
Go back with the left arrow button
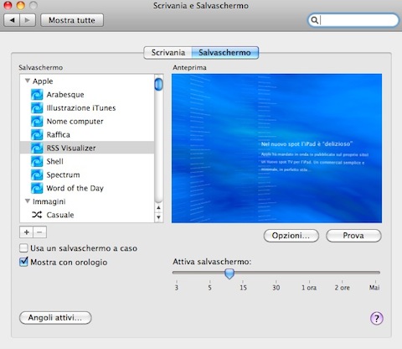pyautogui.click(x=12, y=20)
